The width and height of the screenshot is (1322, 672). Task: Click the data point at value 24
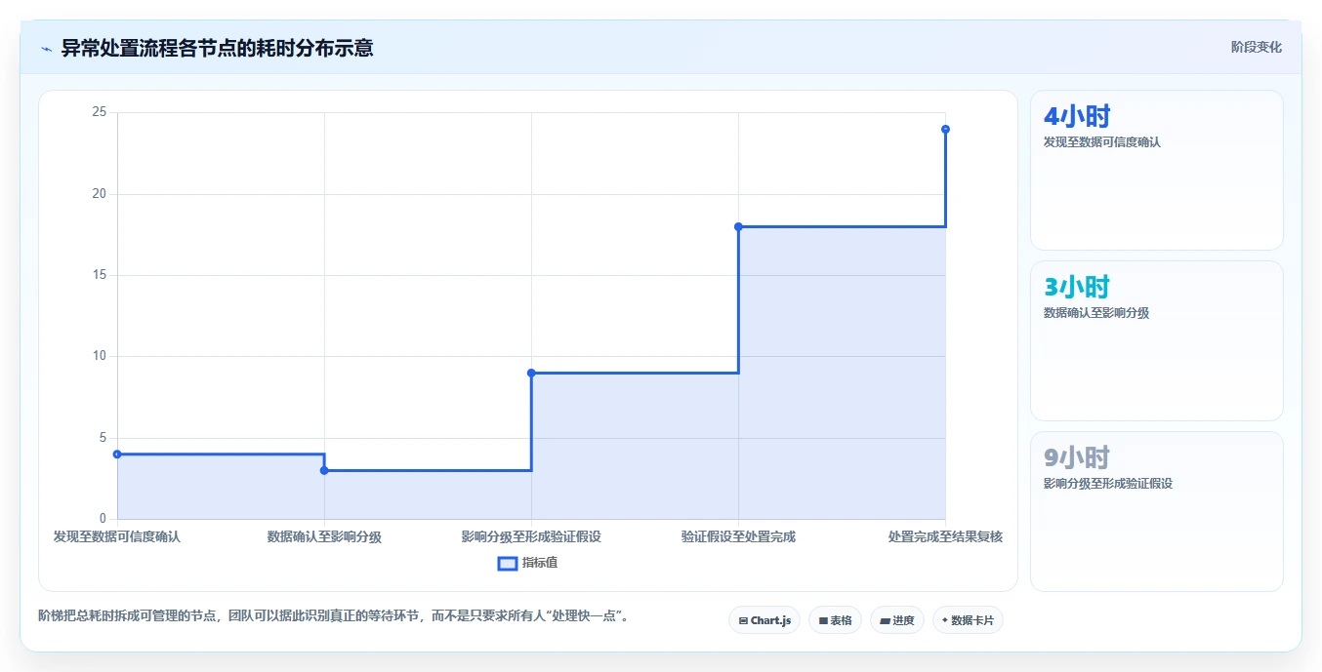(945, 129)
